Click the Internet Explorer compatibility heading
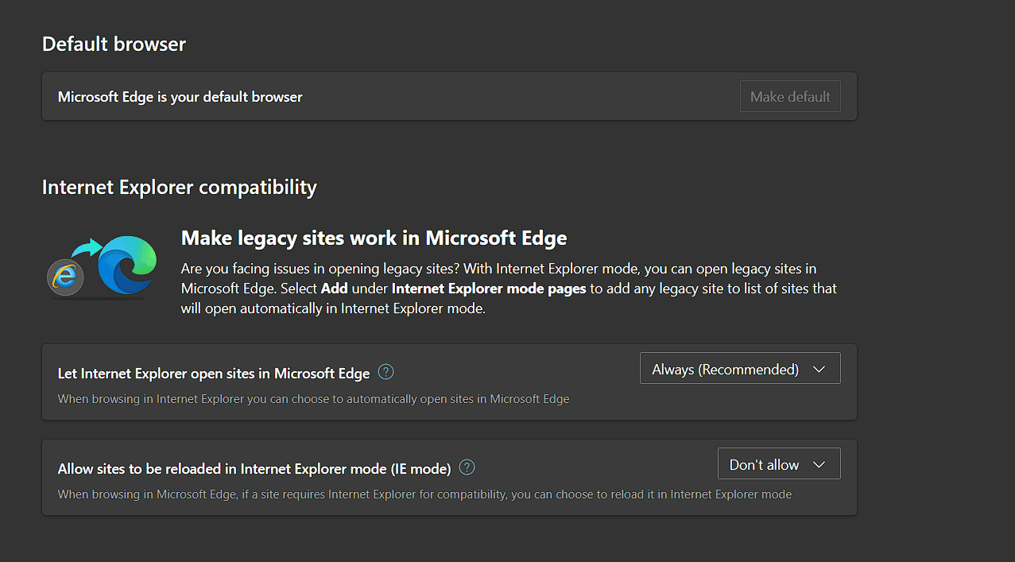The height and width of the screenshot is (562, 1015). pos(179,188)
